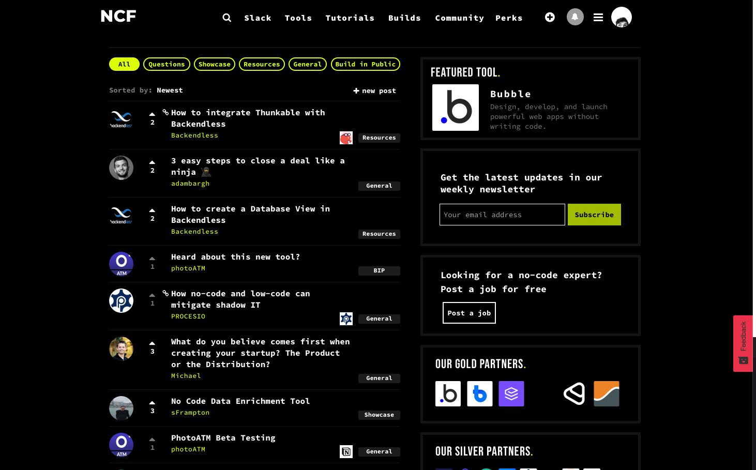756x470 pixels.
Task: Open the Michael author name link
Action: pyautogui.click(x=186, y=376)
